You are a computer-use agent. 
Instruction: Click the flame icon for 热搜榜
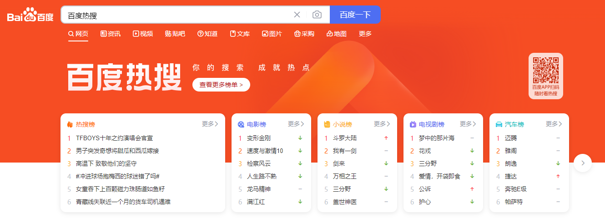pyautogui.click(x=70, y=124)
